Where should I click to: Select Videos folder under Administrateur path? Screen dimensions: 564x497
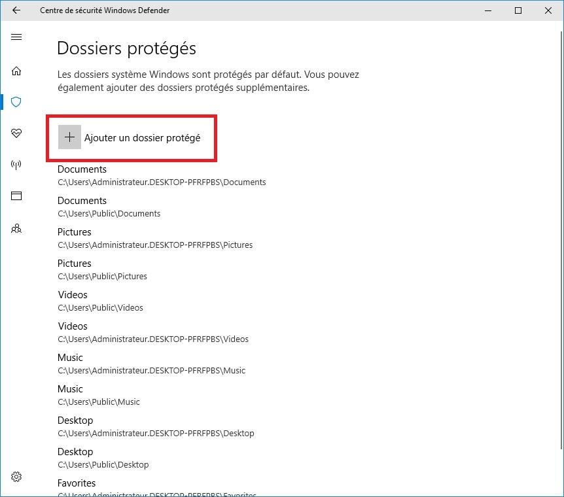(153, 332)
